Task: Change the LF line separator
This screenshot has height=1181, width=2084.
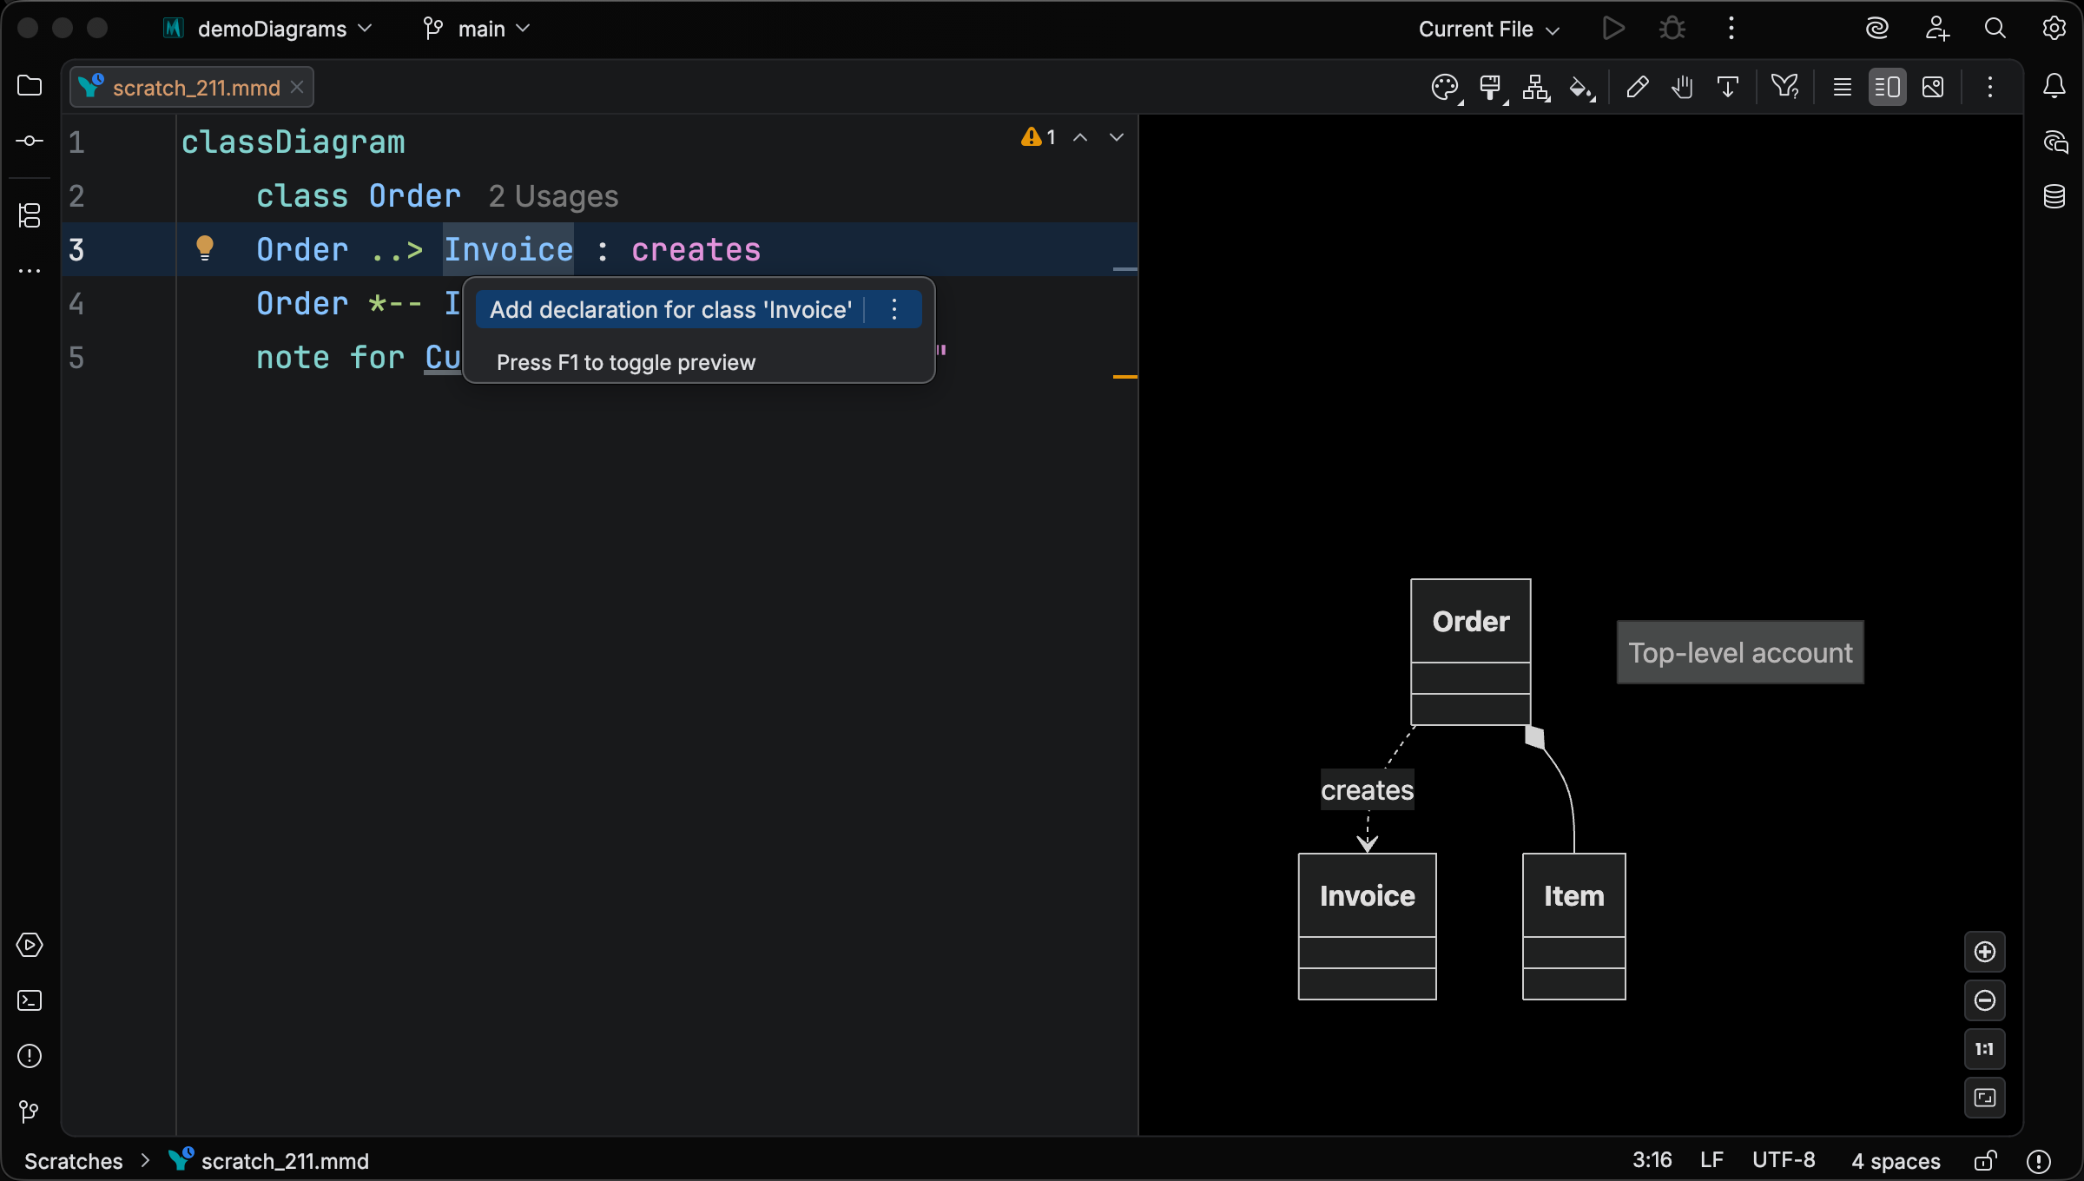Action: tap(1711, 1160)
